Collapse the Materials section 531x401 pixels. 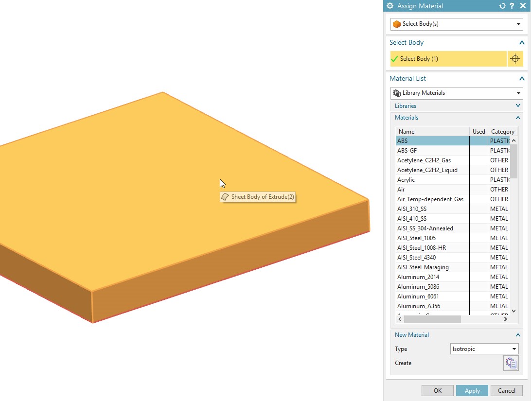tap(518, 118)
